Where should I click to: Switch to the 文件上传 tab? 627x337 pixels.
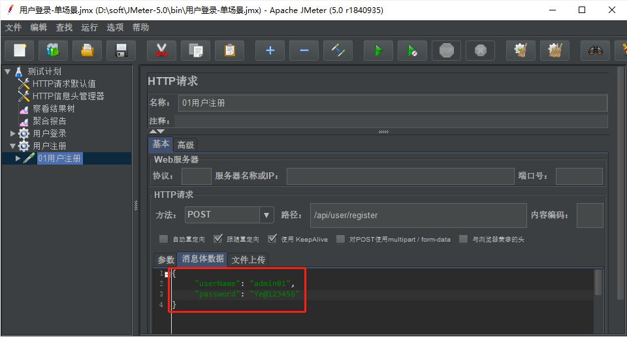pos(248,260)
